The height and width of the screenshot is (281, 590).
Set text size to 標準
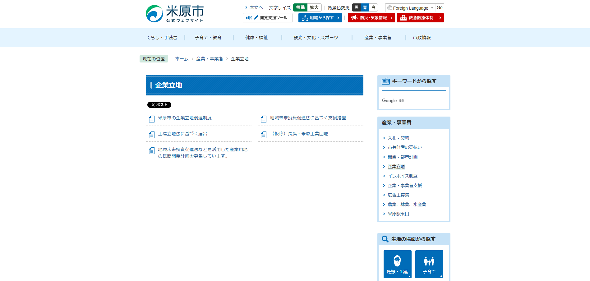coord(300,7)
